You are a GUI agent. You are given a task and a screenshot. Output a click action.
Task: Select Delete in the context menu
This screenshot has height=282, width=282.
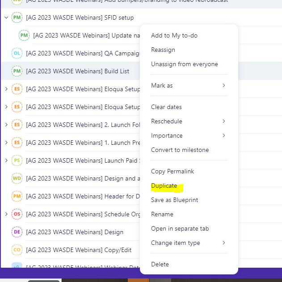[160, 264]
